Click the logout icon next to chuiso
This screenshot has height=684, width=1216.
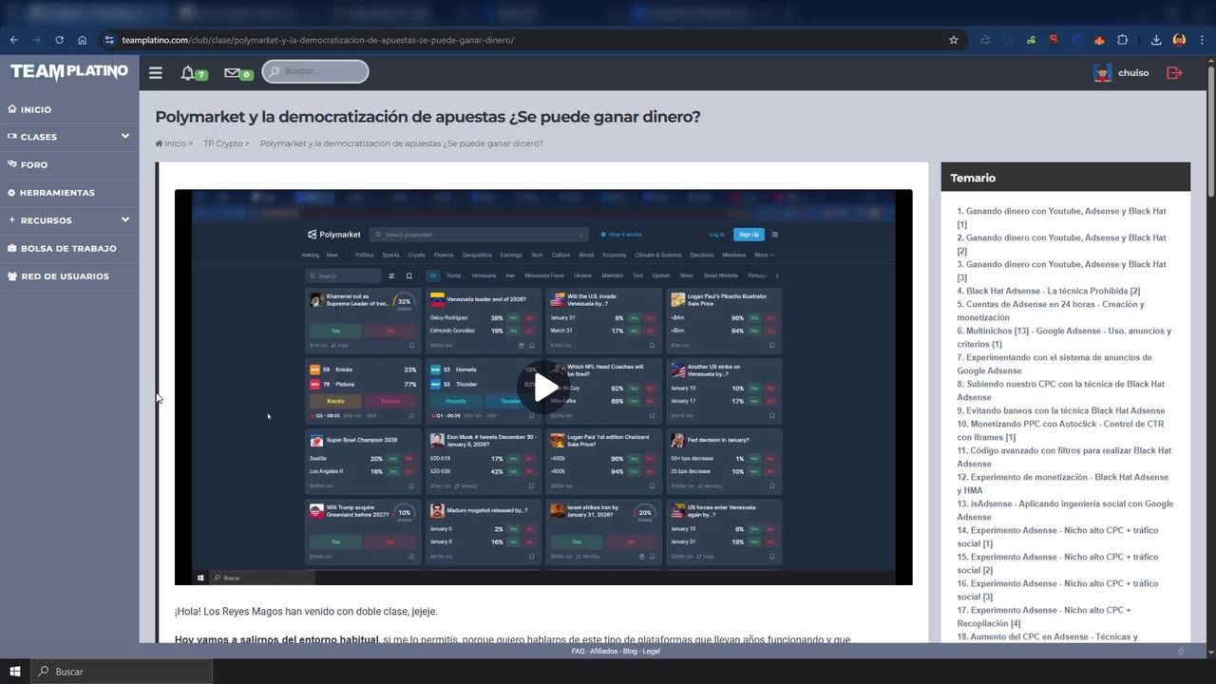tap(1174, 72)
